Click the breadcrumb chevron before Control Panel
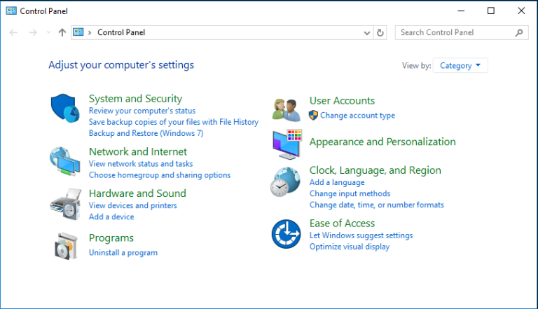 point(90,33)
